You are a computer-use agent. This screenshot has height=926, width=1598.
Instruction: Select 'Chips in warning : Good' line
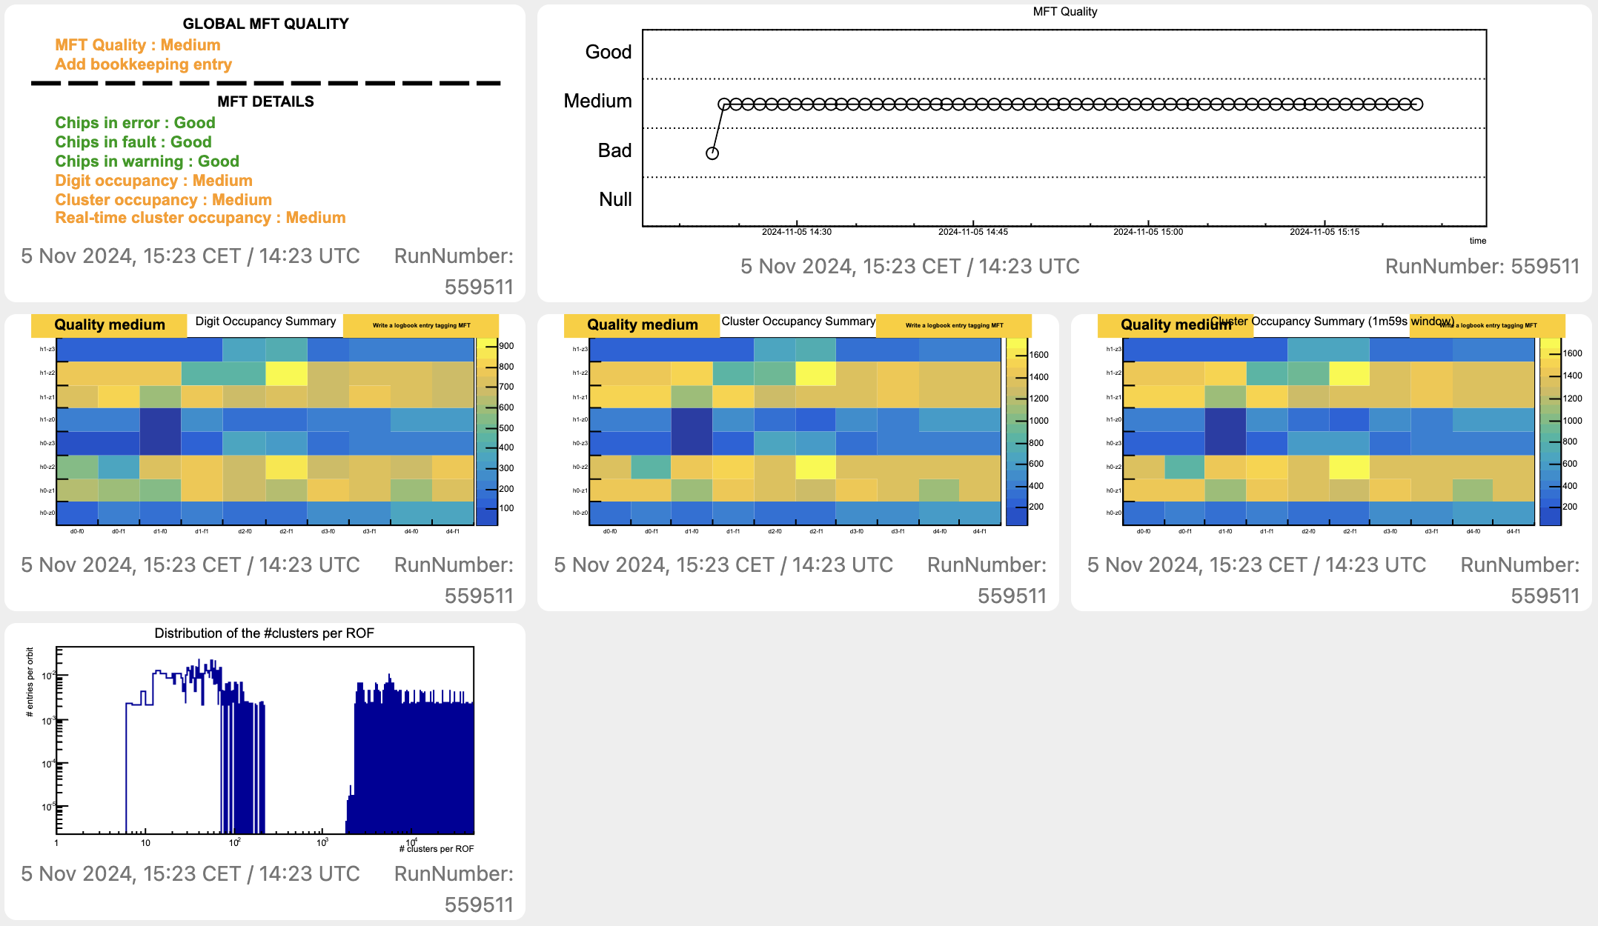coord(147,161)
